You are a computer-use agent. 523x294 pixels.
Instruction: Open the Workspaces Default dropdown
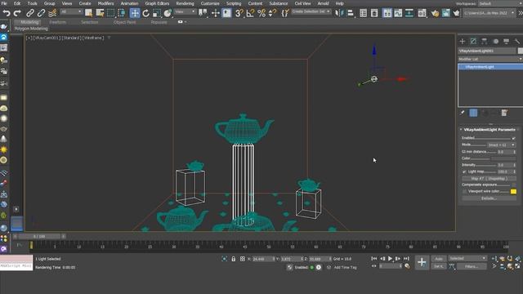tap(500, 3)
